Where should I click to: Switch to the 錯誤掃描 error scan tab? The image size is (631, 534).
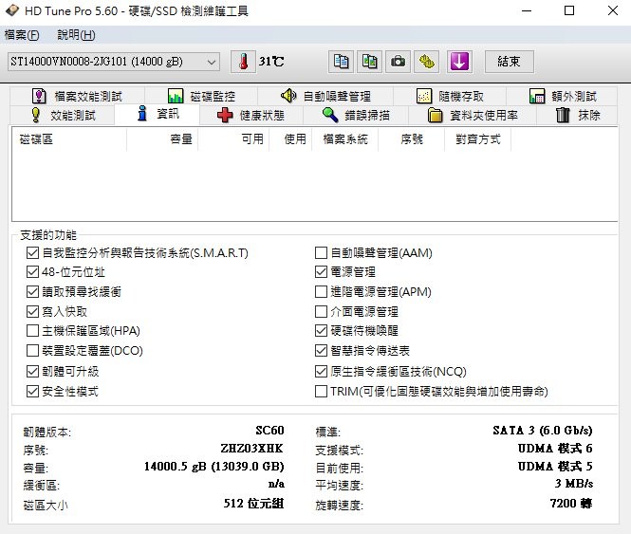click(356, 116)
